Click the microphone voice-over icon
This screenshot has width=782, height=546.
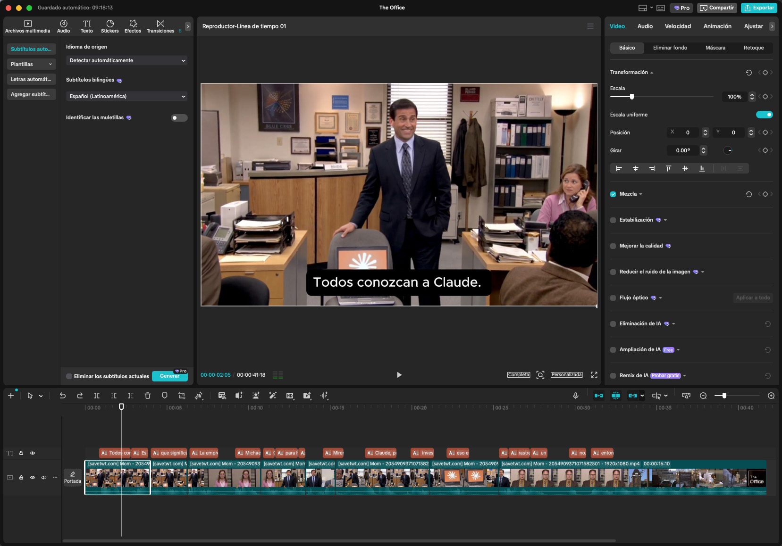576,396
